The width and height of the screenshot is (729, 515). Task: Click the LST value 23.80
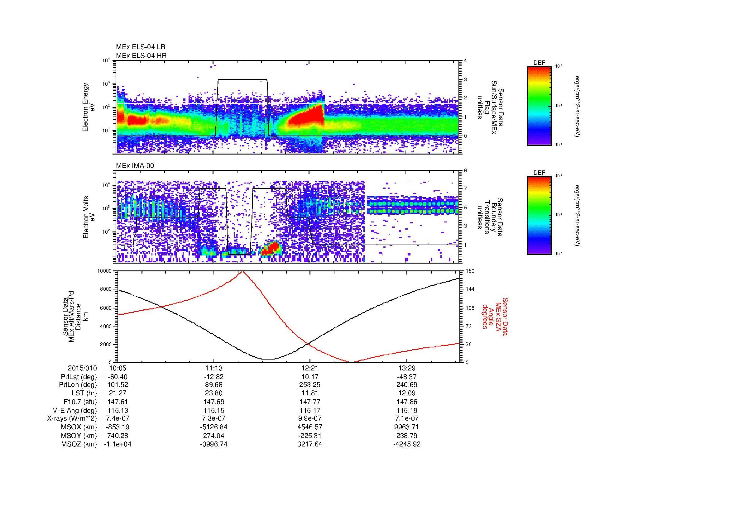click(214, 393)
